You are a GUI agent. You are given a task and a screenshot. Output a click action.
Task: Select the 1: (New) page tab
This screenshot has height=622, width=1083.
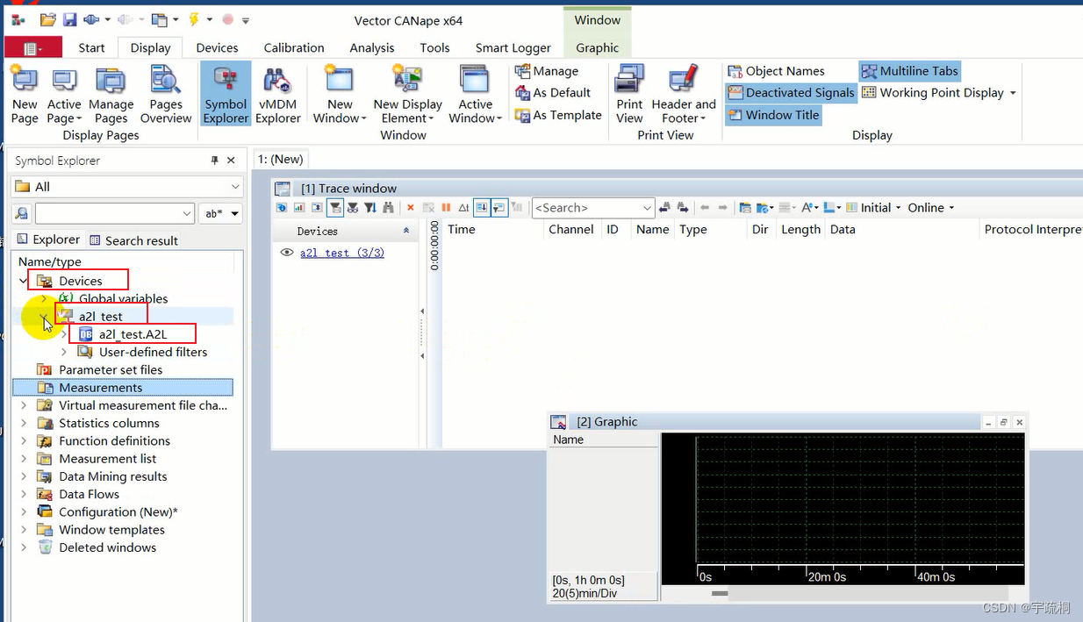coord(281,159)
